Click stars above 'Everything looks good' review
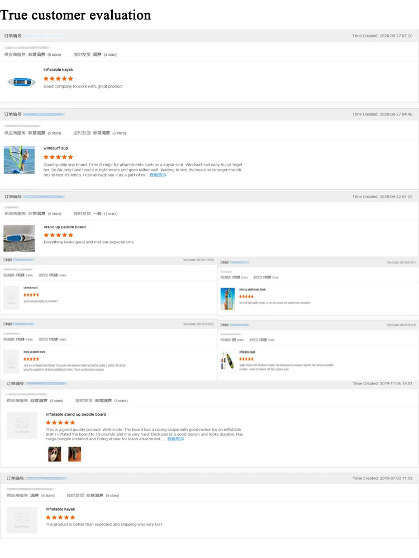This screenshot has width=419, height=558. pyautogui.click(x=58, y=235)
